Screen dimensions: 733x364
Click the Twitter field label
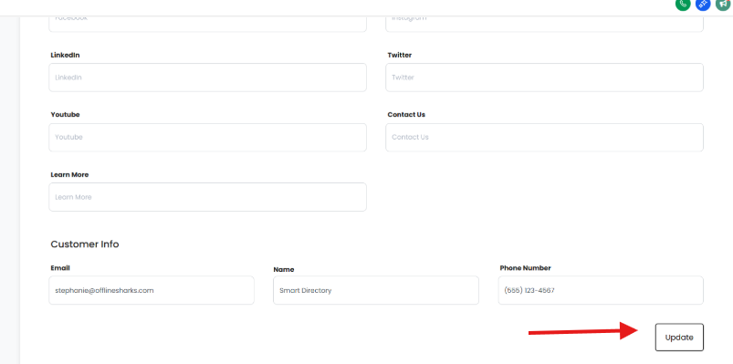(x=399, y=55)
